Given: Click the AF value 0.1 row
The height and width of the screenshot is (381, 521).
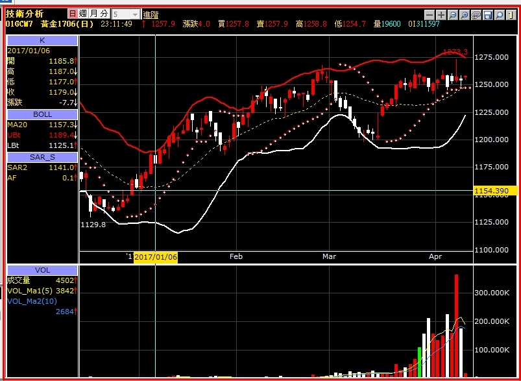Looking at the screenshot, I should click(x=42, y=178).
